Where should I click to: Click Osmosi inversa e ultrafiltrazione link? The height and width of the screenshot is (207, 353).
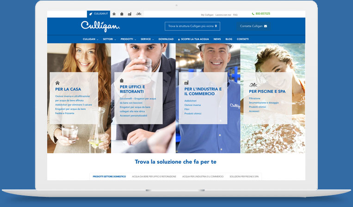73,98
